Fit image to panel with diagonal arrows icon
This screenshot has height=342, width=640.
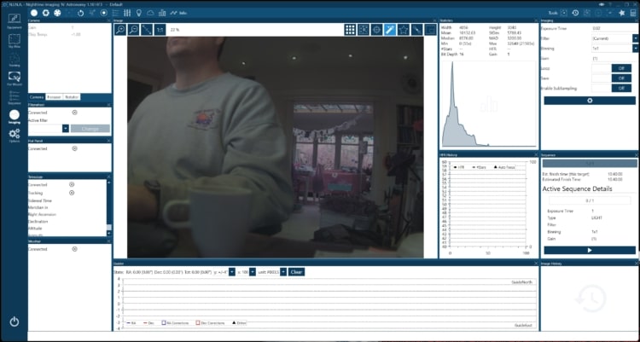coord(147,29)
